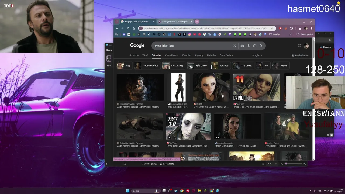Screen dimensions: 345x194
Task: Open Kaydedilenler saved items
Action: tap(300, 55)
